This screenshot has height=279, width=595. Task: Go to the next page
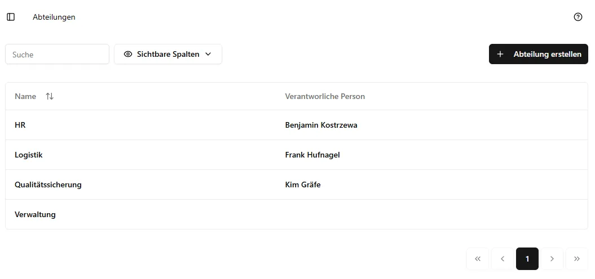coord(552,259)
